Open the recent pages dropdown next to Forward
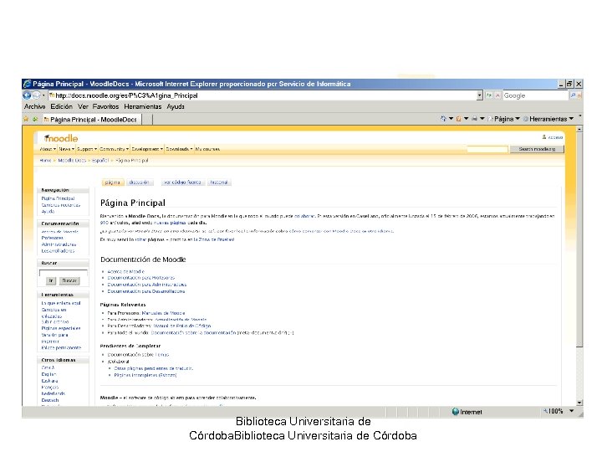Screen dimensions: 602x452 [x=43, y=95]
